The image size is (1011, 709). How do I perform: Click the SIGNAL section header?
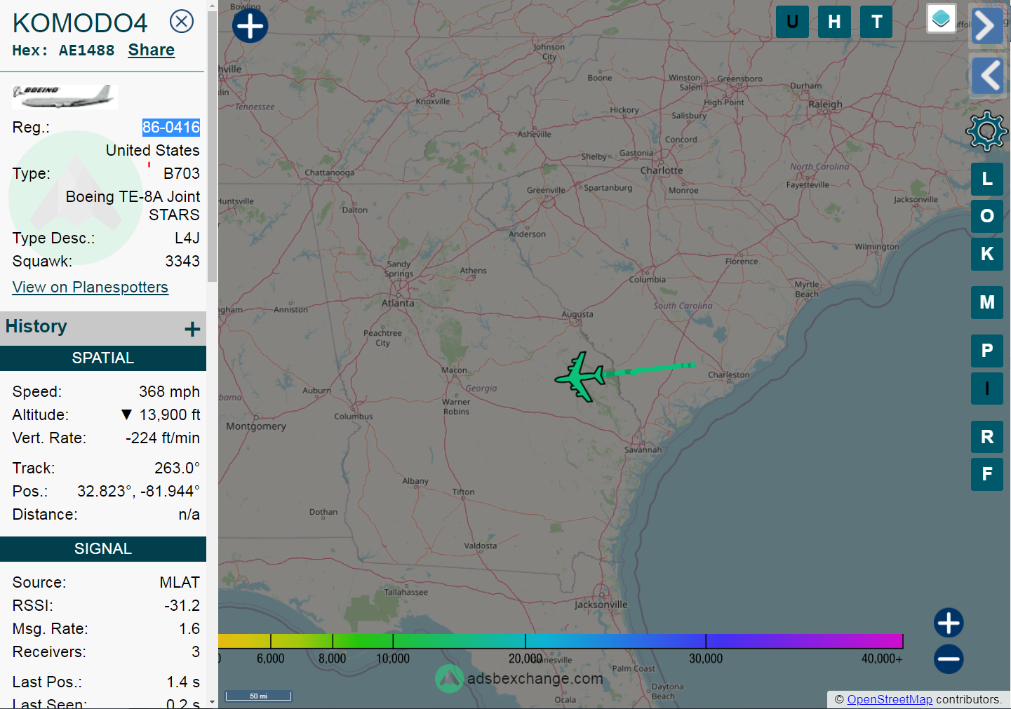[x=103, y=548]
